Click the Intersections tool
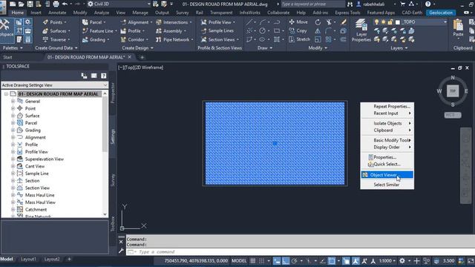Image resolution: width=475 pixels, height=267 pixels. pyautogui.click(x=174, y=22)
